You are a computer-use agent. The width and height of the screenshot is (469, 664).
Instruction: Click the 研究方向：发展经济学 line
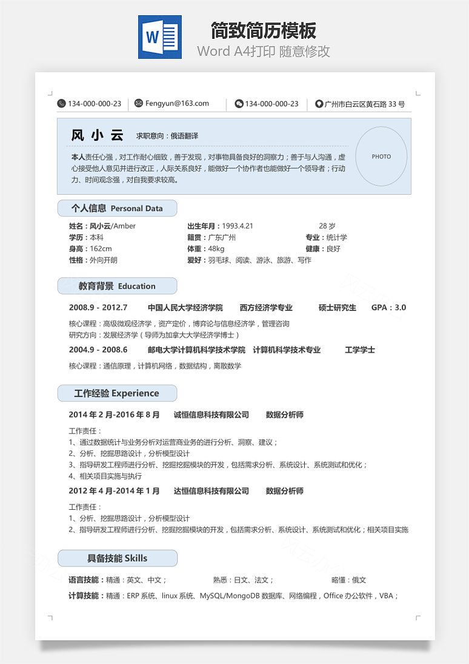tap(154, 335)
